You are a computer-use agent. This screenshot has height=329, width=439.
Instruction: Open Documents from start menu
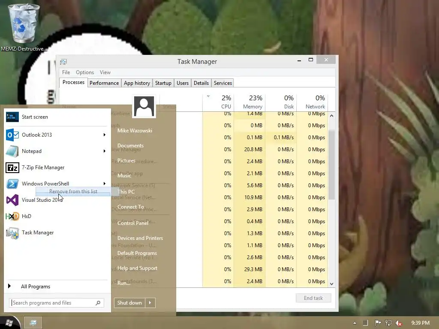tap(130, 146)
